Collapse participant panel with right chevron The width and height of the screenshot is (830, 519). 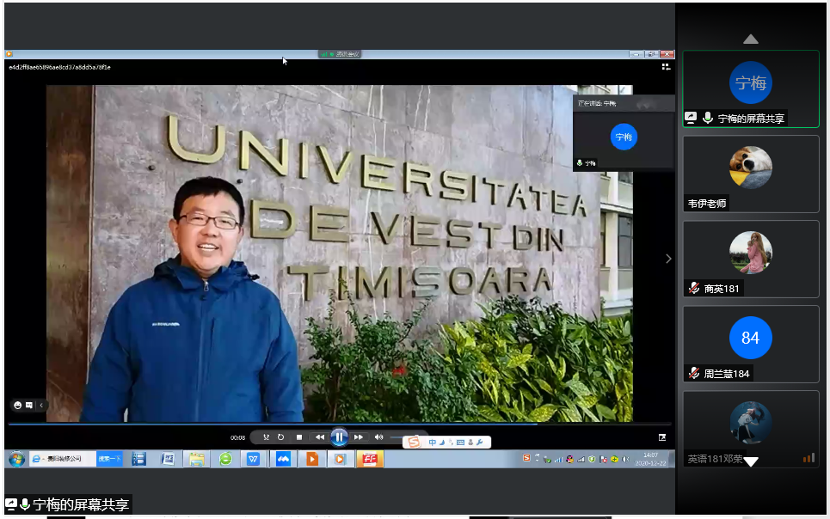click(x=668, y=259)
